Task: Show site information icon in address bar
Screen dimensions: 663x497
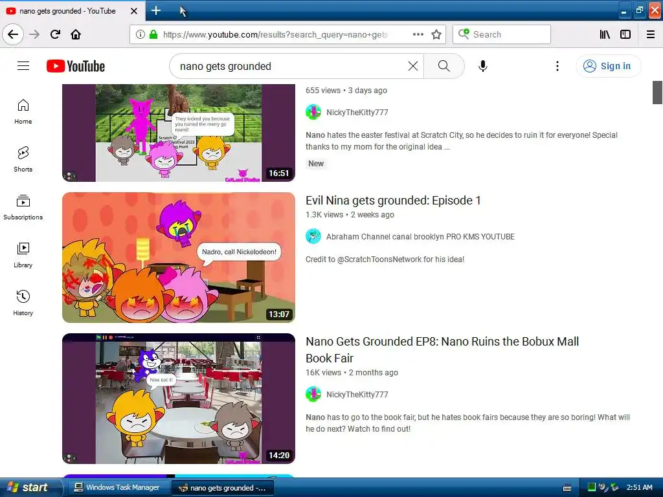Action: pyautogui.click(x=140, y=34)
